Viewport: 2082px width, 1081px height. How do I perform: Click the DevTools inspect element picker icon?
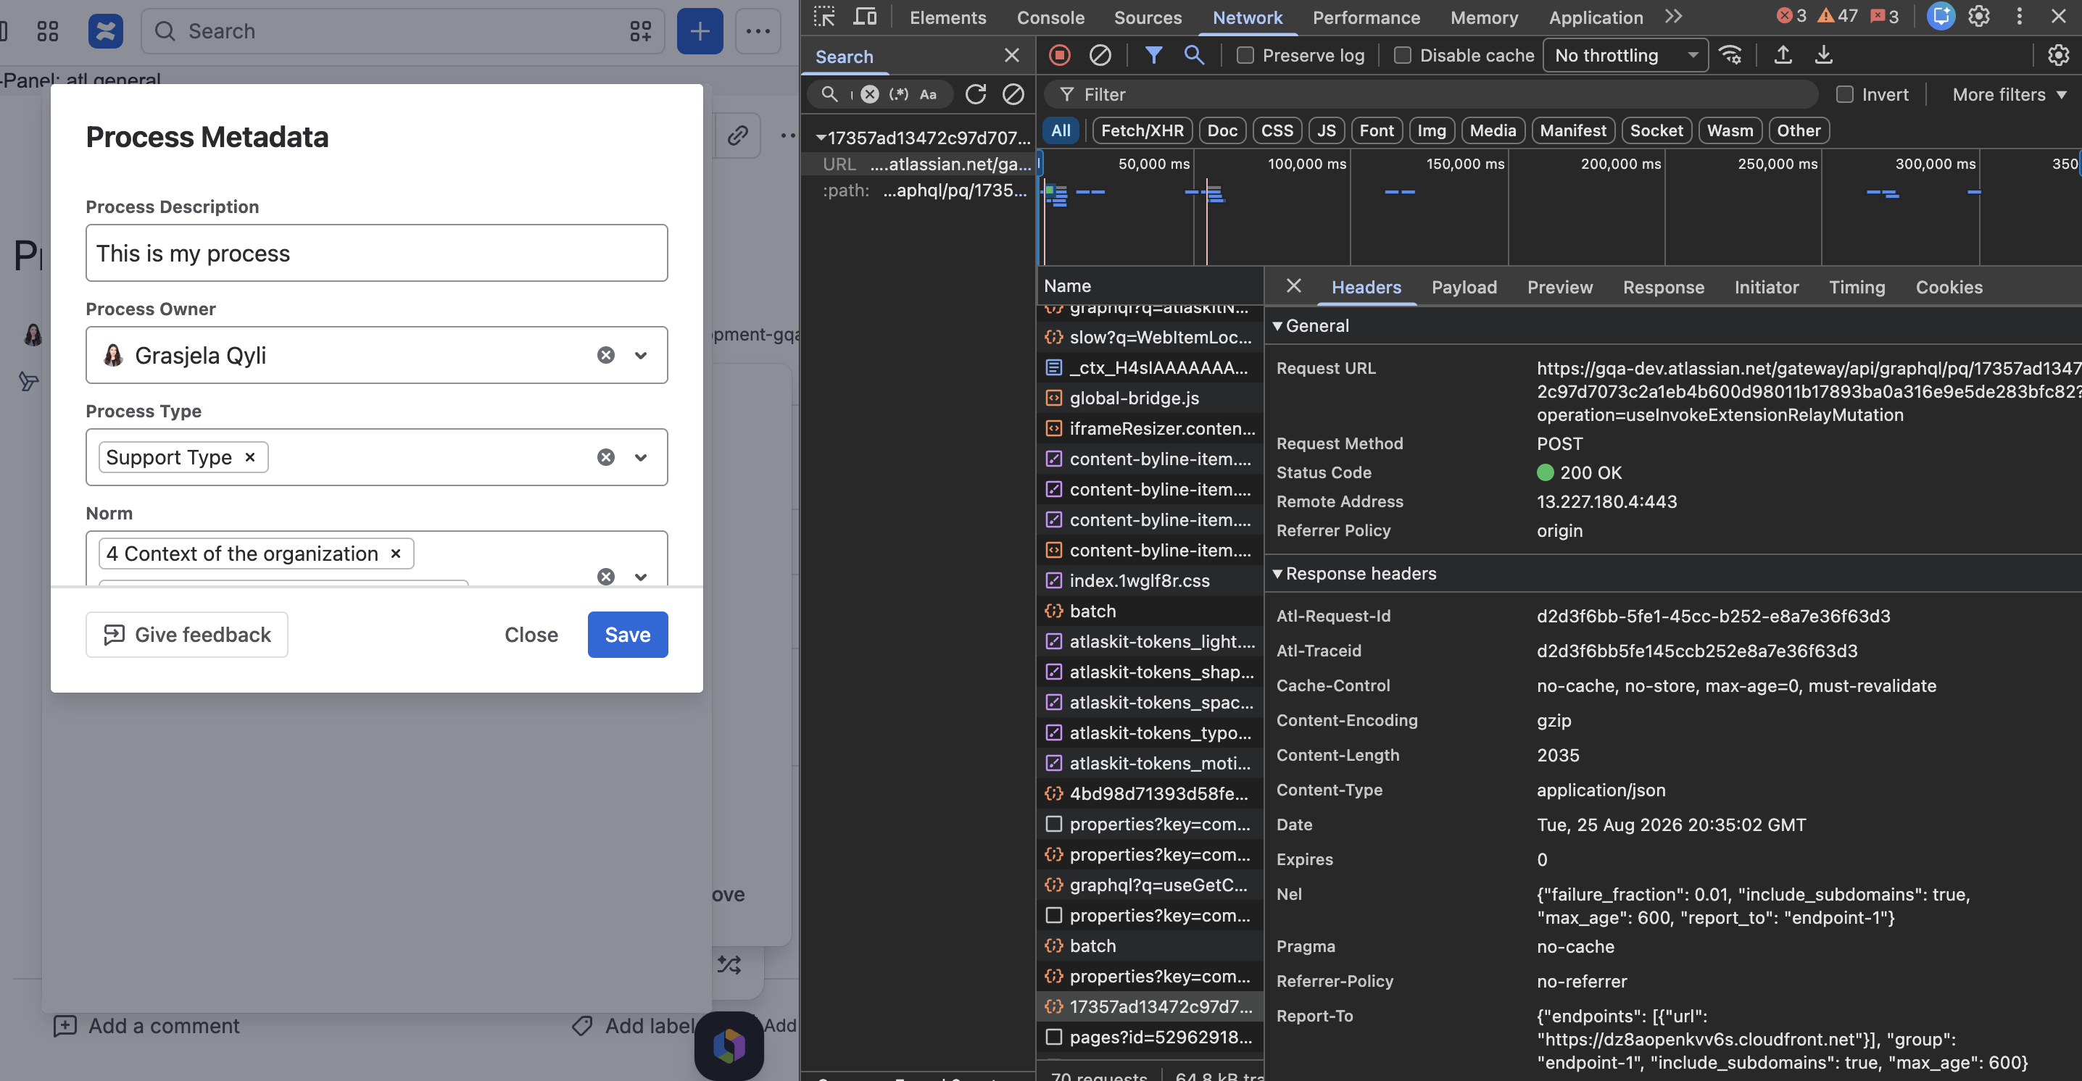pos(824,17)
